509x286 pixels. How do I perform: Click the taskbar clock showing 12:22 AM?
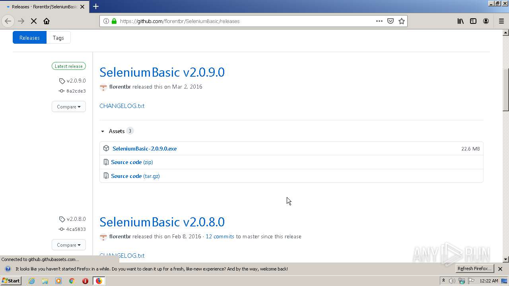489,281
